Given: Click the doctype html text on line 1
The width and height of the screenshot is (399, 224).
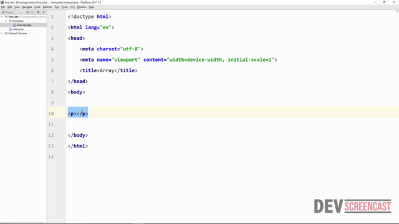Looking at the screenshot, I should pyautogui.click(x=90, y=17).
